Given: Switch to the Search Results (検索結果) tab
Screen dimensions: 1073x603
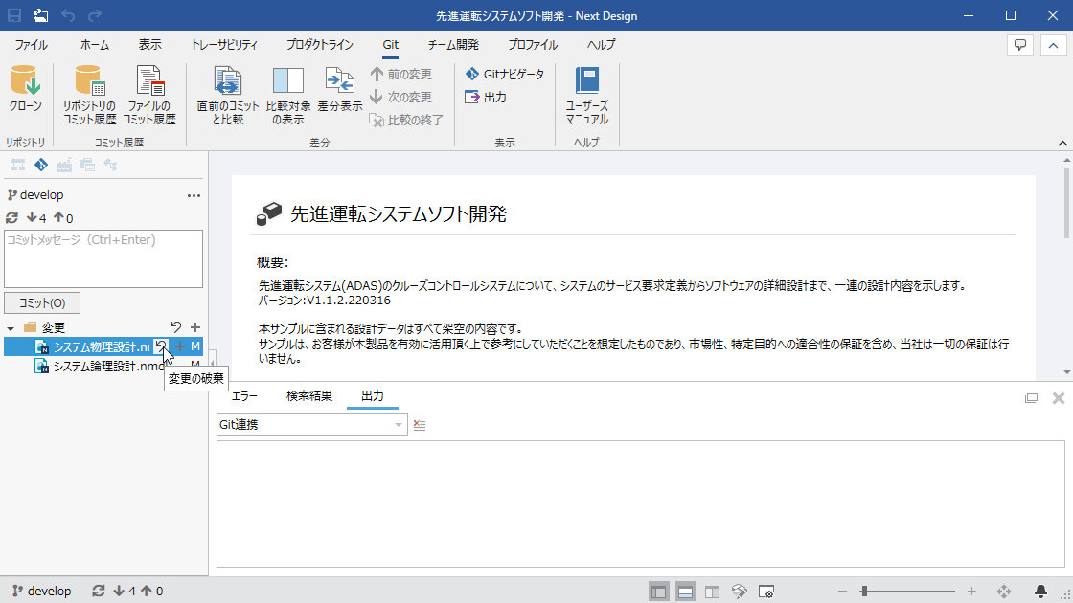Looking at the screenshot, I should (x=308, y=396).
